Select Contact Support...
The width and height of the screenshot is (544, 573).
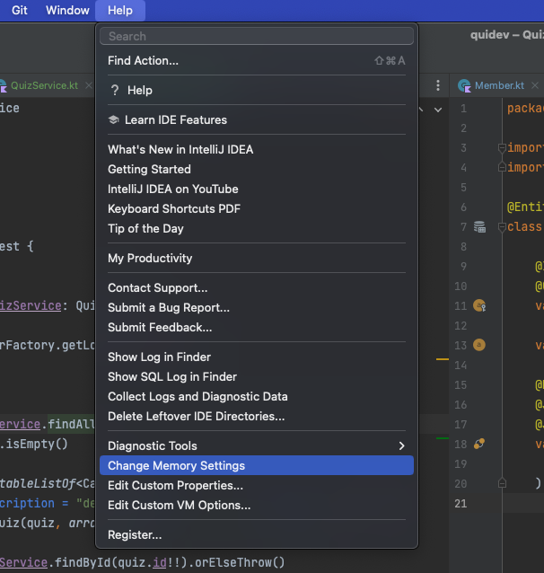[x=257, y=287]
